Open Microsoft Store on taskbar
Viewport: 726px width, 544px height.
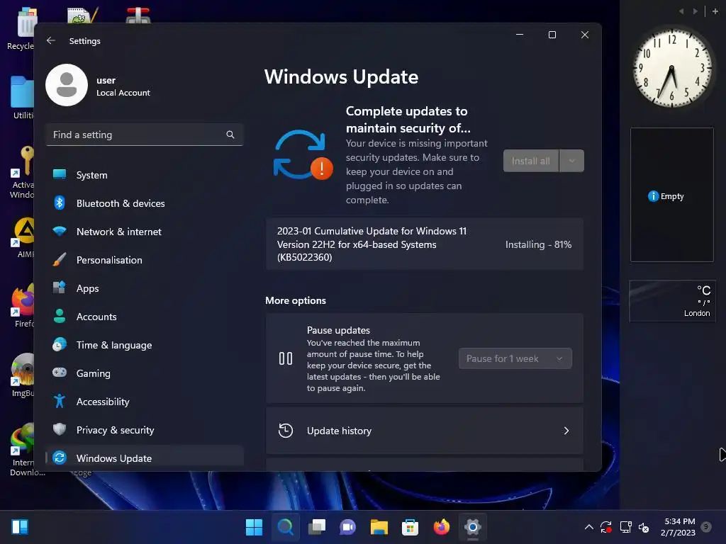(411, 527)
